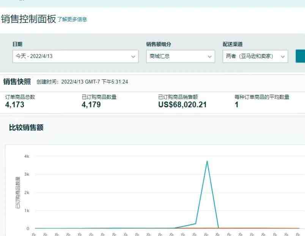The width and height of the screenshot is (305, 236).
Task: Click the vertical axis title 已订购商品数量
Action: click(x=18, y=192)
